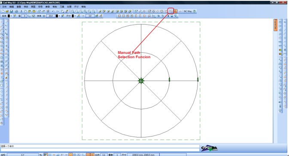
Task: Expand the line color dropdown arrow
Action: tap(11, 16)
